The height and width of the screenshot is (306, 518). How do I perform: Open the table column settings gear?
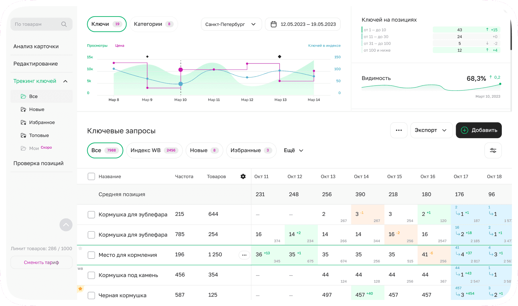pos(243,177)
